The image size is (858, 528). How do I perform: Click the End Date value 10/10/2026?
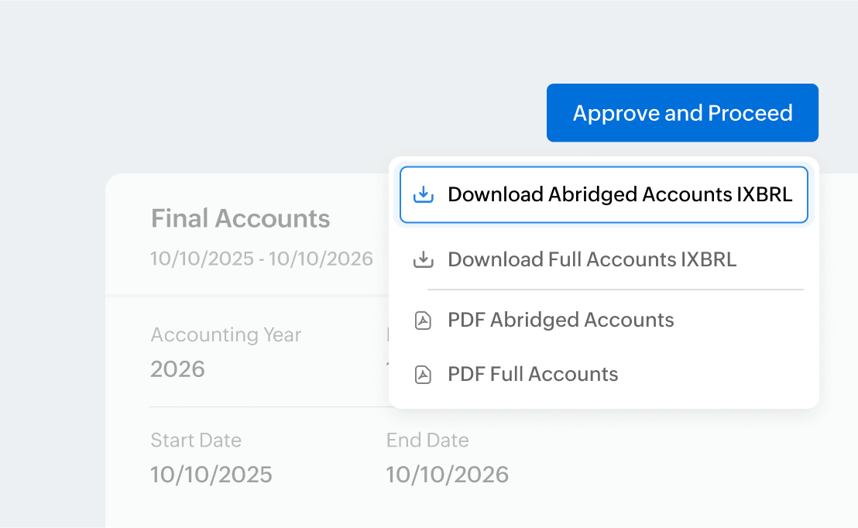coord(447,475)
